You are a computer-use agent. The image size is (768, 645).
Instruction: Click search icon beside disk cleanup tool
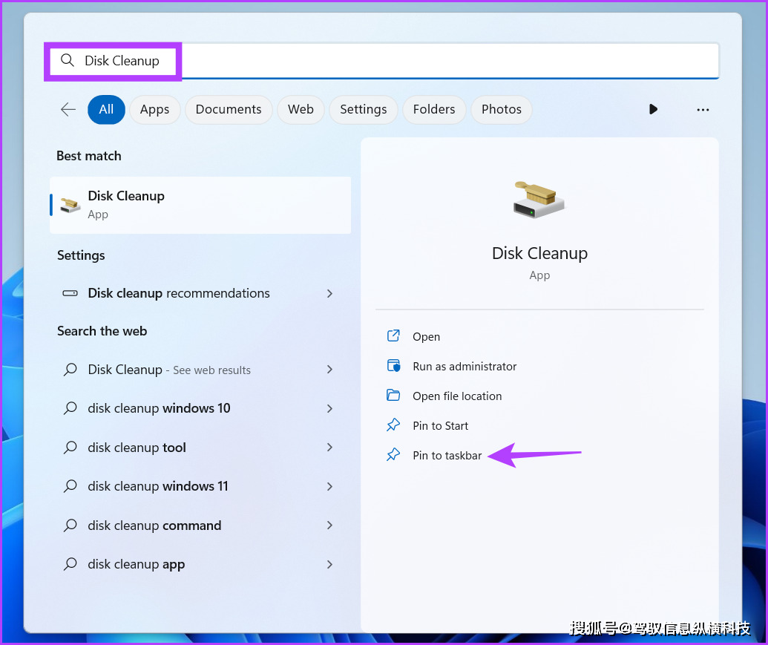tap(70, 448)
